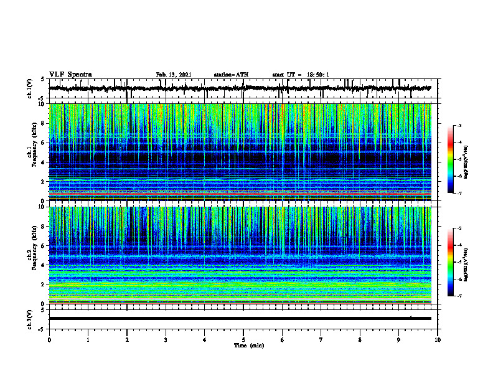Viewport: 493px width, 381px height.
Task: Click the "station=ATH" label
Action: point(231,75)
